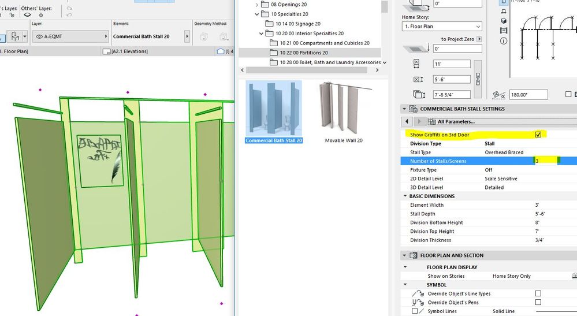The image size is (577, 316).
Task: Enable Override Object's Pens checkbox
Action: point(538,302)
